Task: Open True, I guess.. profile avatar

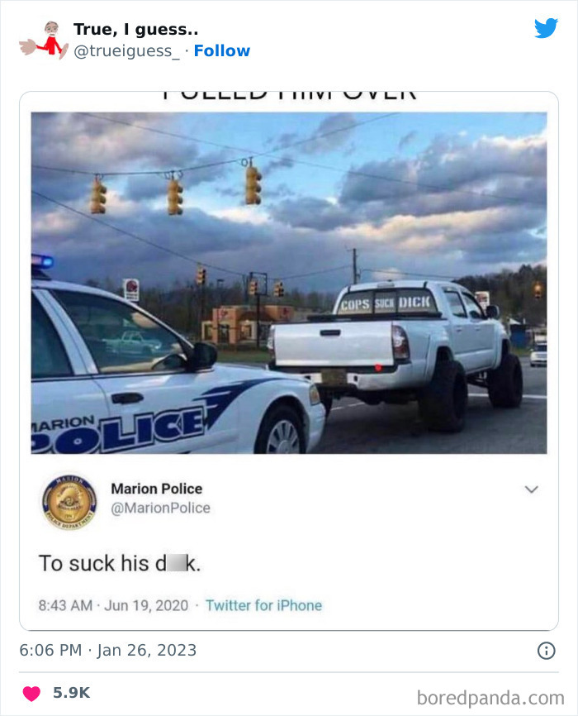Action: (x=45, y=40)
